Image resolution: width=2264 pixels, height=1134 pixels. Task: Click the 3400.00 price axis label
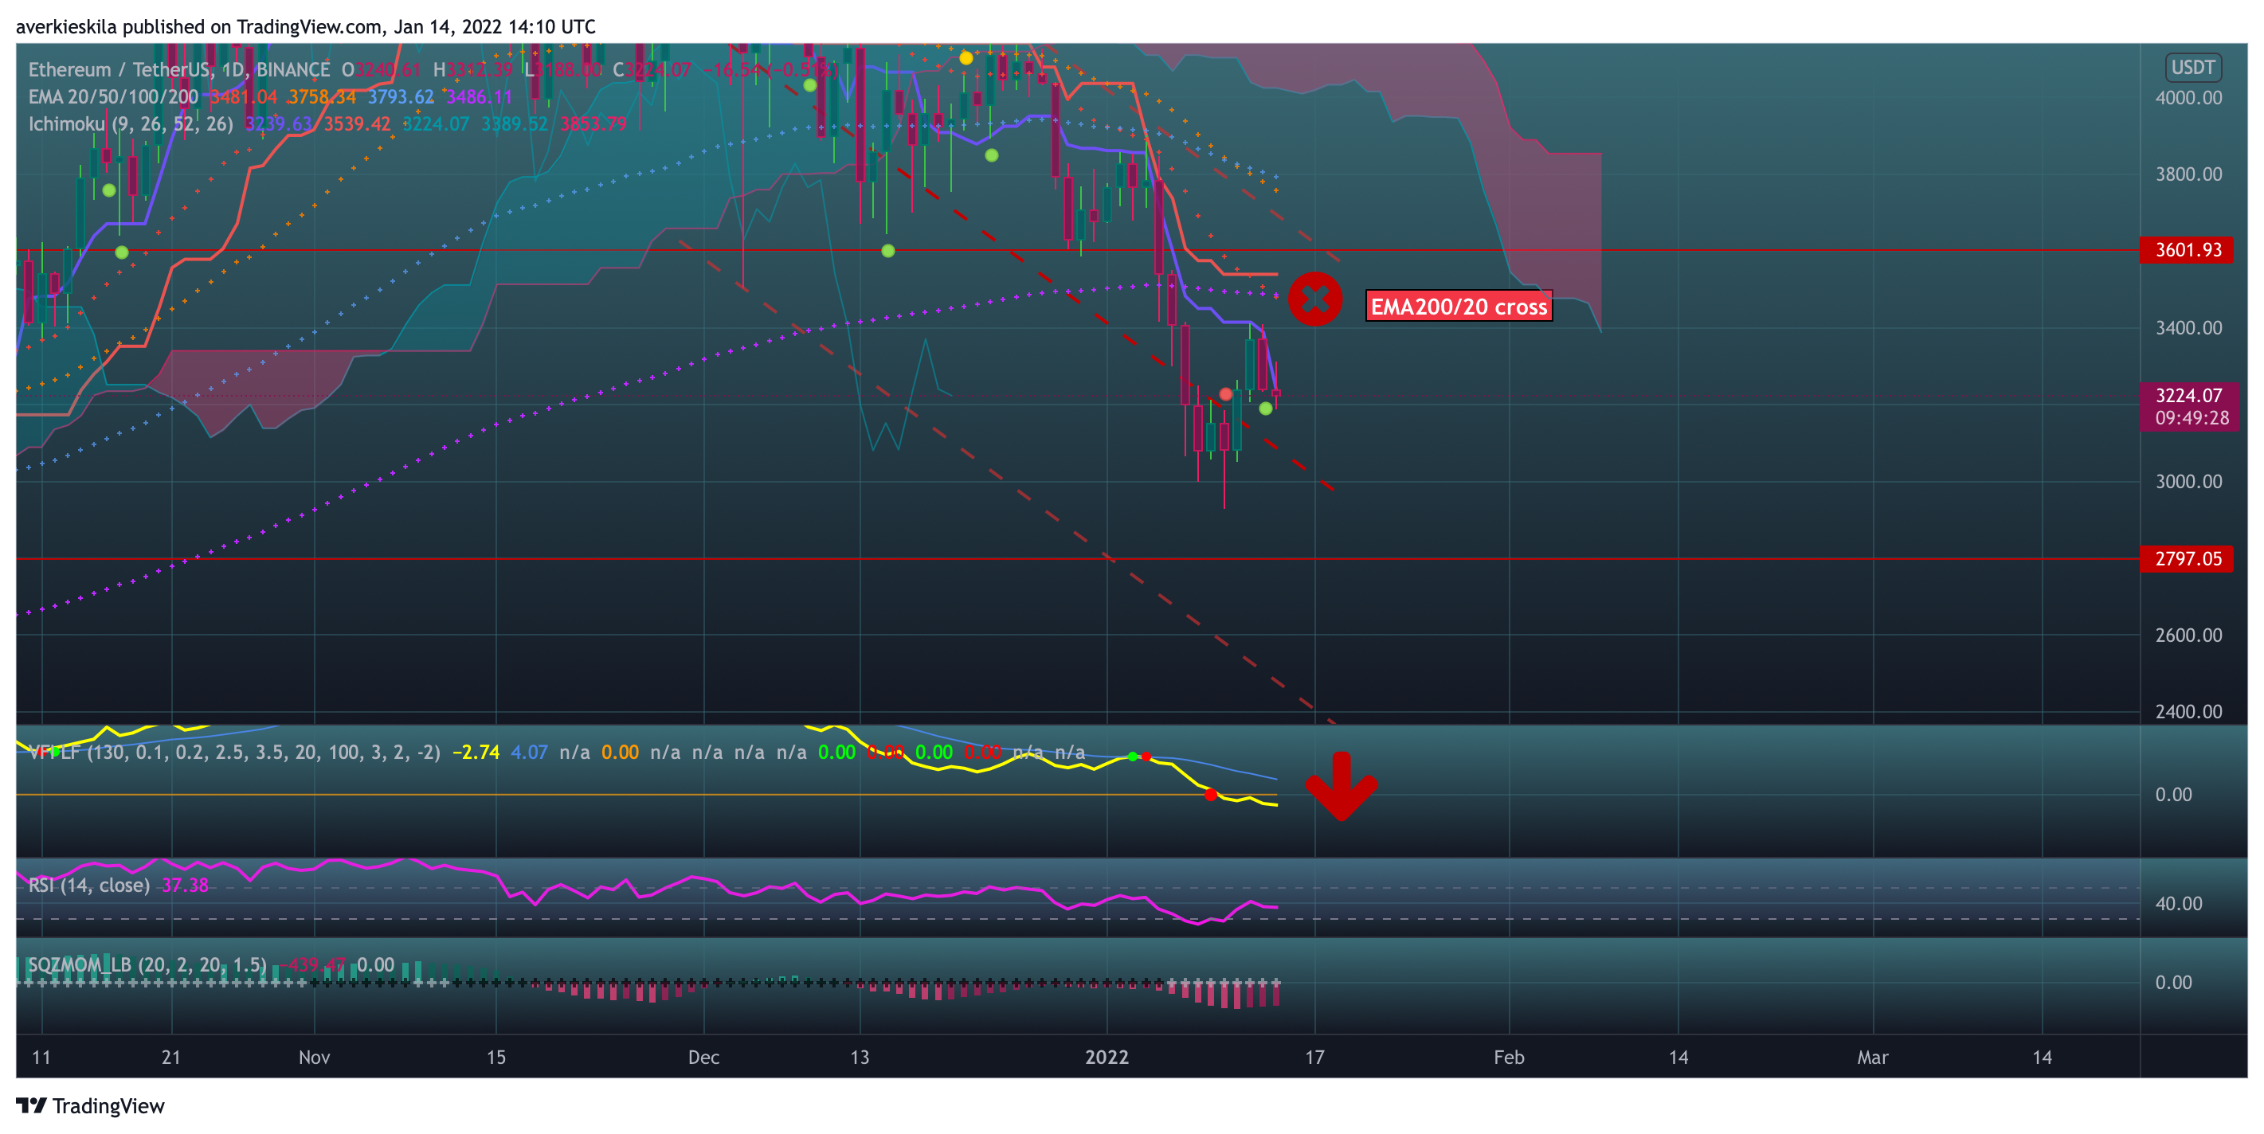(x=2188, y=327)
